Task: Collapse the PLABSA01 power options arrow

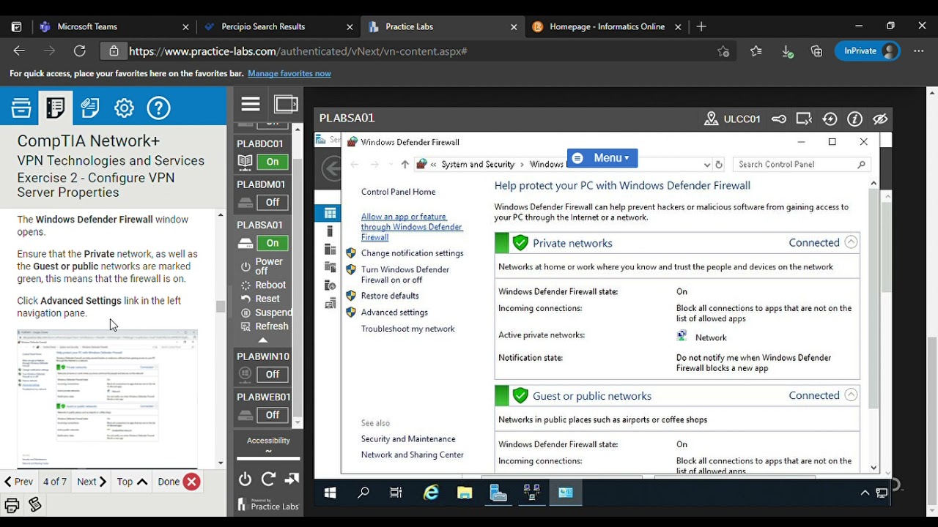Action: tap(263, 340)
